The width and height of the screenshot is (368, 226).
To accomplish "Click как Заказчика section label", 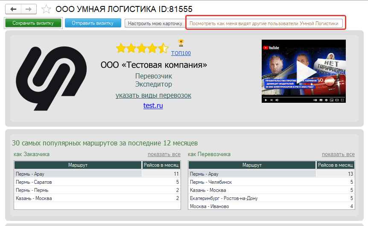I will click(32, 154).
